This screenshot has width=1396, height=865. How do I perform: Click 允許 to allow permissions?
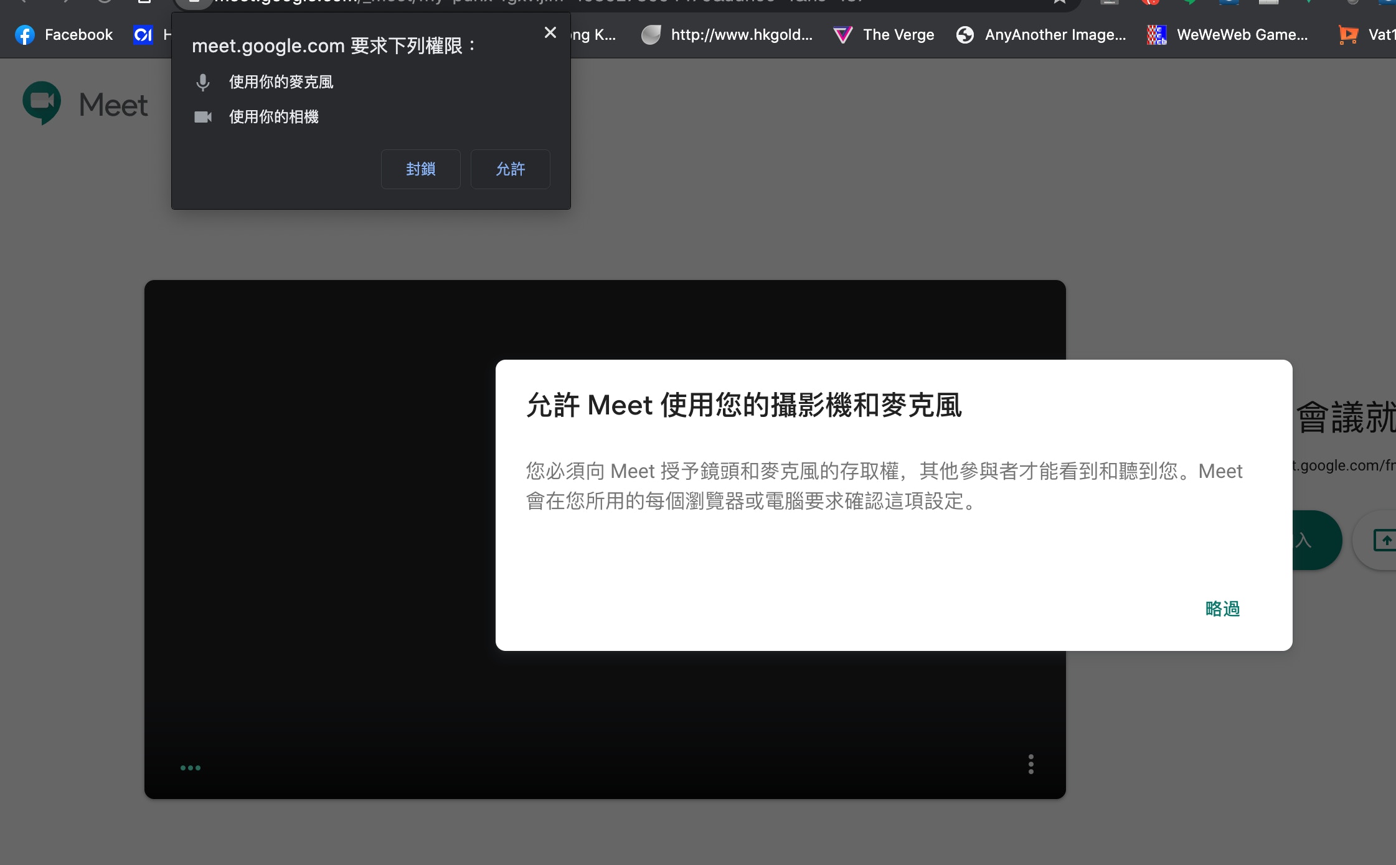[x=510, y=169]
